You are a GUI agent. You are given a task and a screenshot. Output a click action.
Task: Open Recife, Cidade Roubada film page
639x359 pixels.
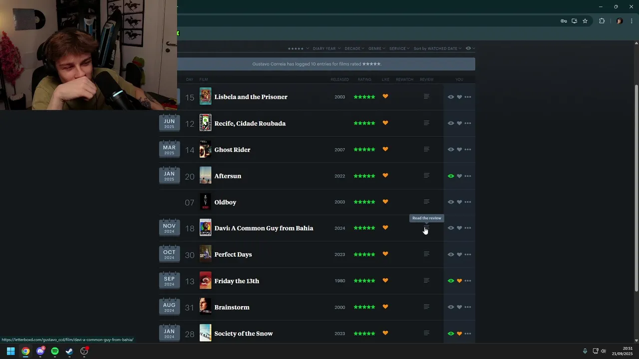(250, 123)
